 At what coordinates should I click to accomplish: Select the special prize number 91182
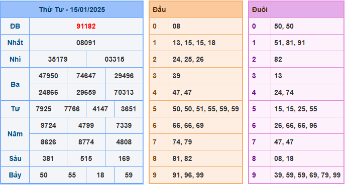(x=86, y=26)
